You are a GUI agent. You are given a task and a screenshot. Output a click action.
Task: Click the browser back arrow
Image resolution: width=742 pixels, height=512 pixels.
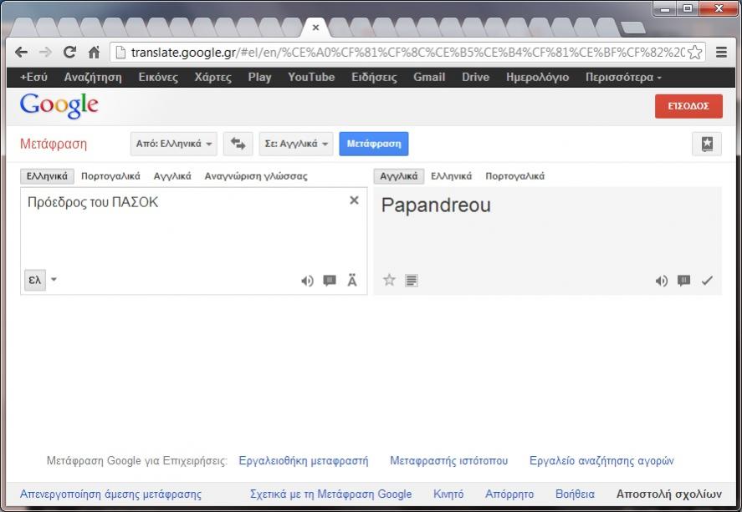21,52
